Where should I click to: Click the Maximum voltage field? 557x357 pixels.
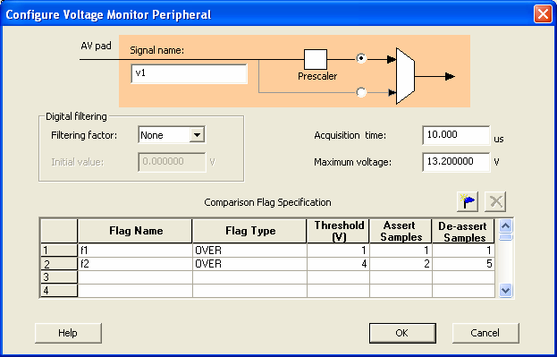tap(456, 162)
